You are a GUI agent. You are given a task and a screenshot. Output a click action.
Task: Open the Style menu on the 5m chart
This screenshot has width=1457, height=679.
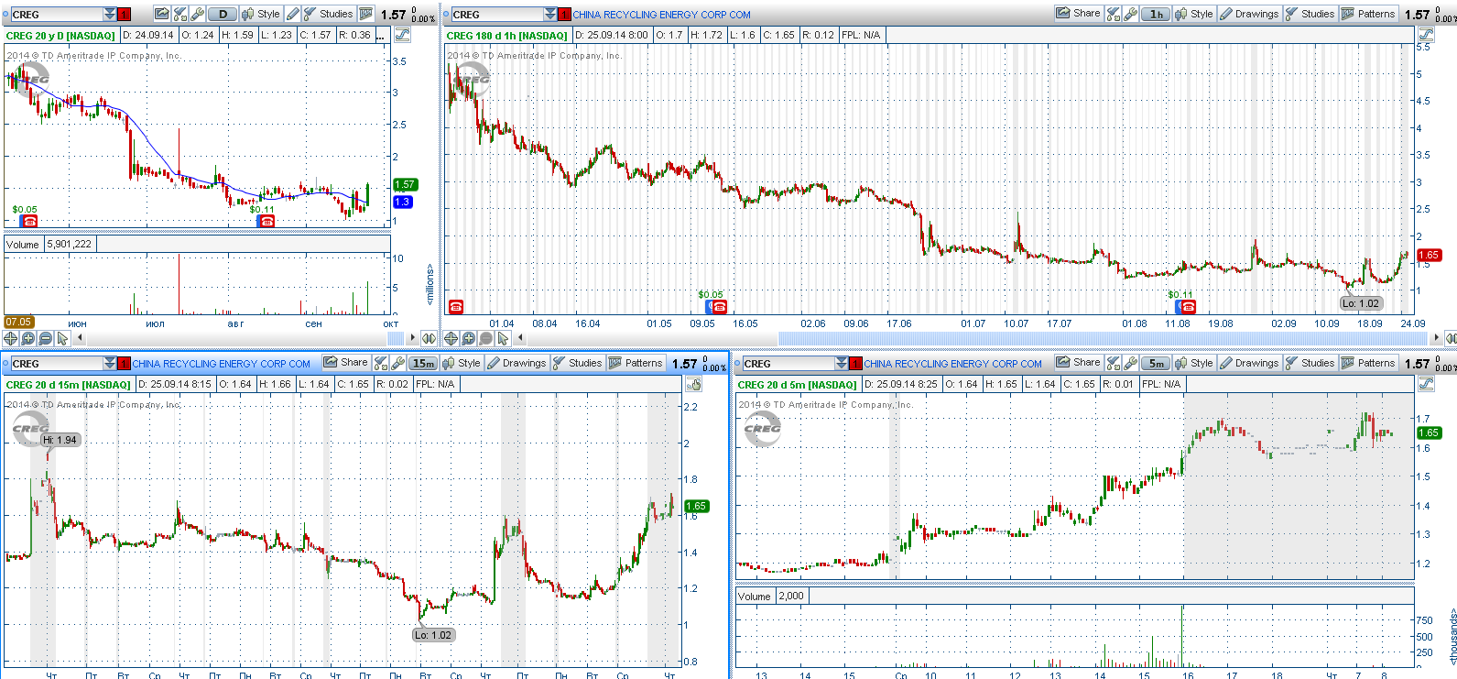click(1194, 363)
